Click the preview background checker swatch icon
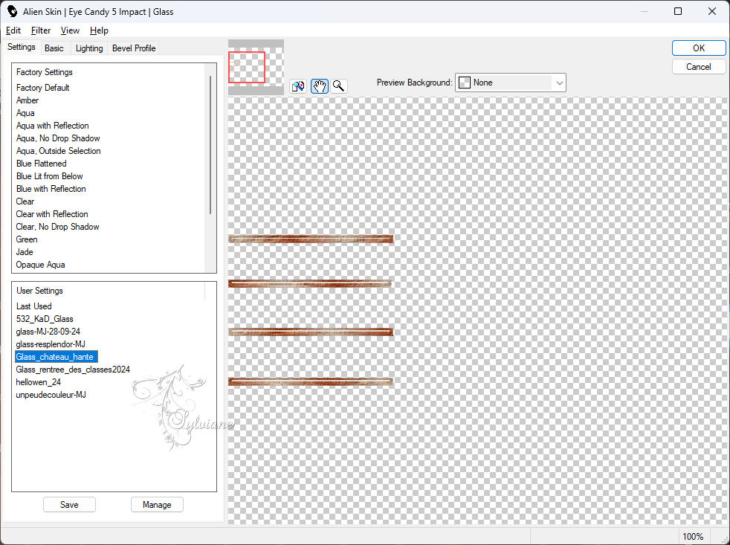730x545 pixels. point(464,83)
